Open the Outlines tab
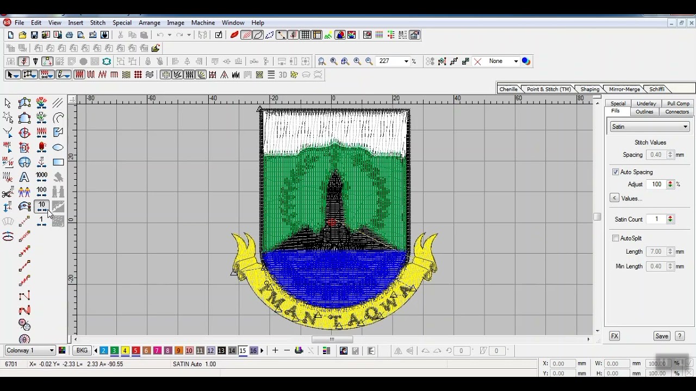696x391 pixels. click(x=644, y=112)
